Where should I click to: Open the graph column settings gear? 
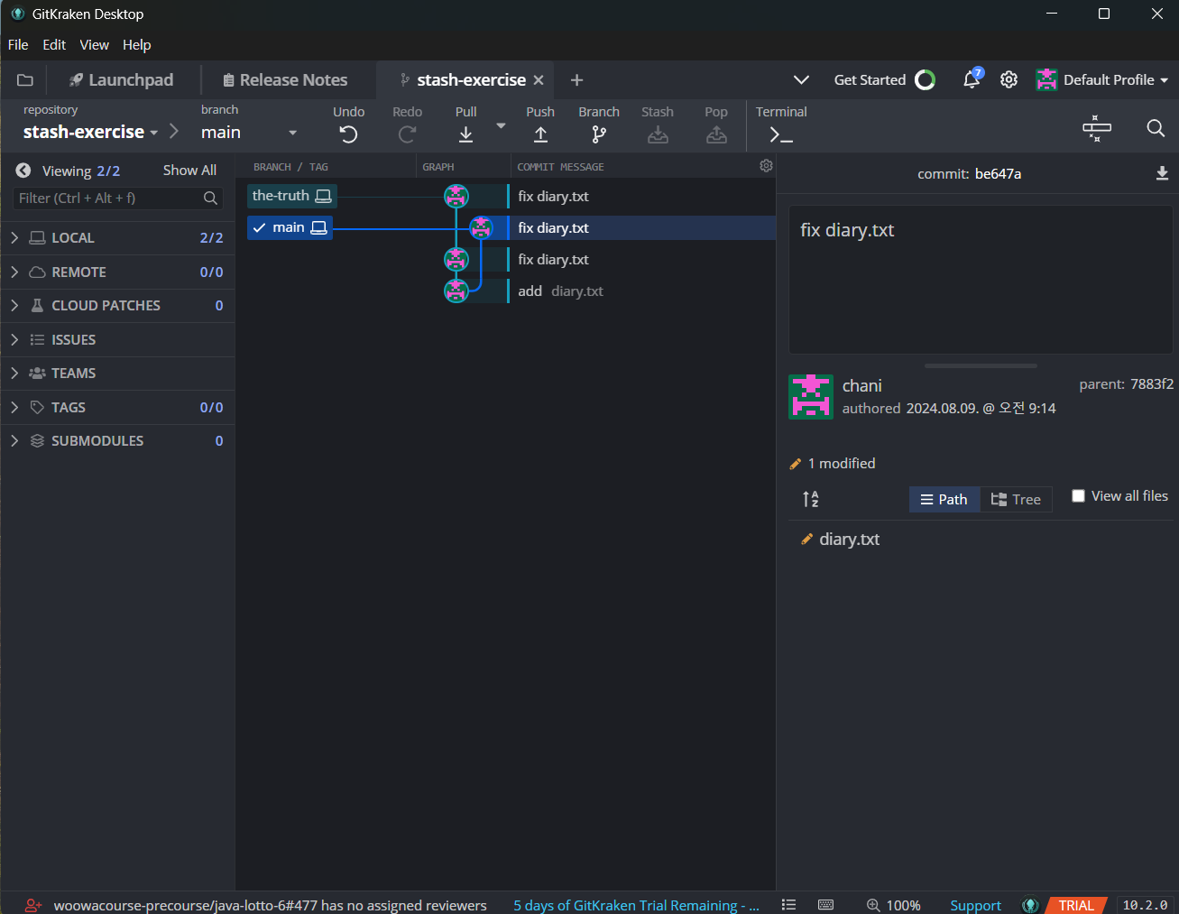[766, 165]
